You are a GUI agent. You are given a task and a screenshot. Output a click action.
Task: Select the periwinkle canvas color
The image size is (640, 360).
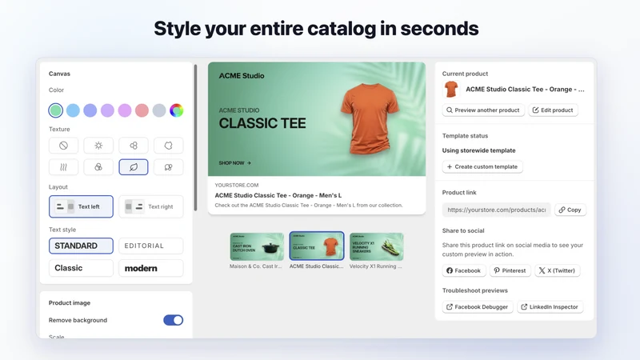click(90, 110)
